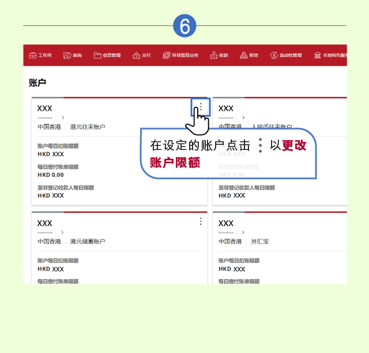Click the 港元储蓄账户 account type label
The image size is (369, 353).
[x=88, y=241]
